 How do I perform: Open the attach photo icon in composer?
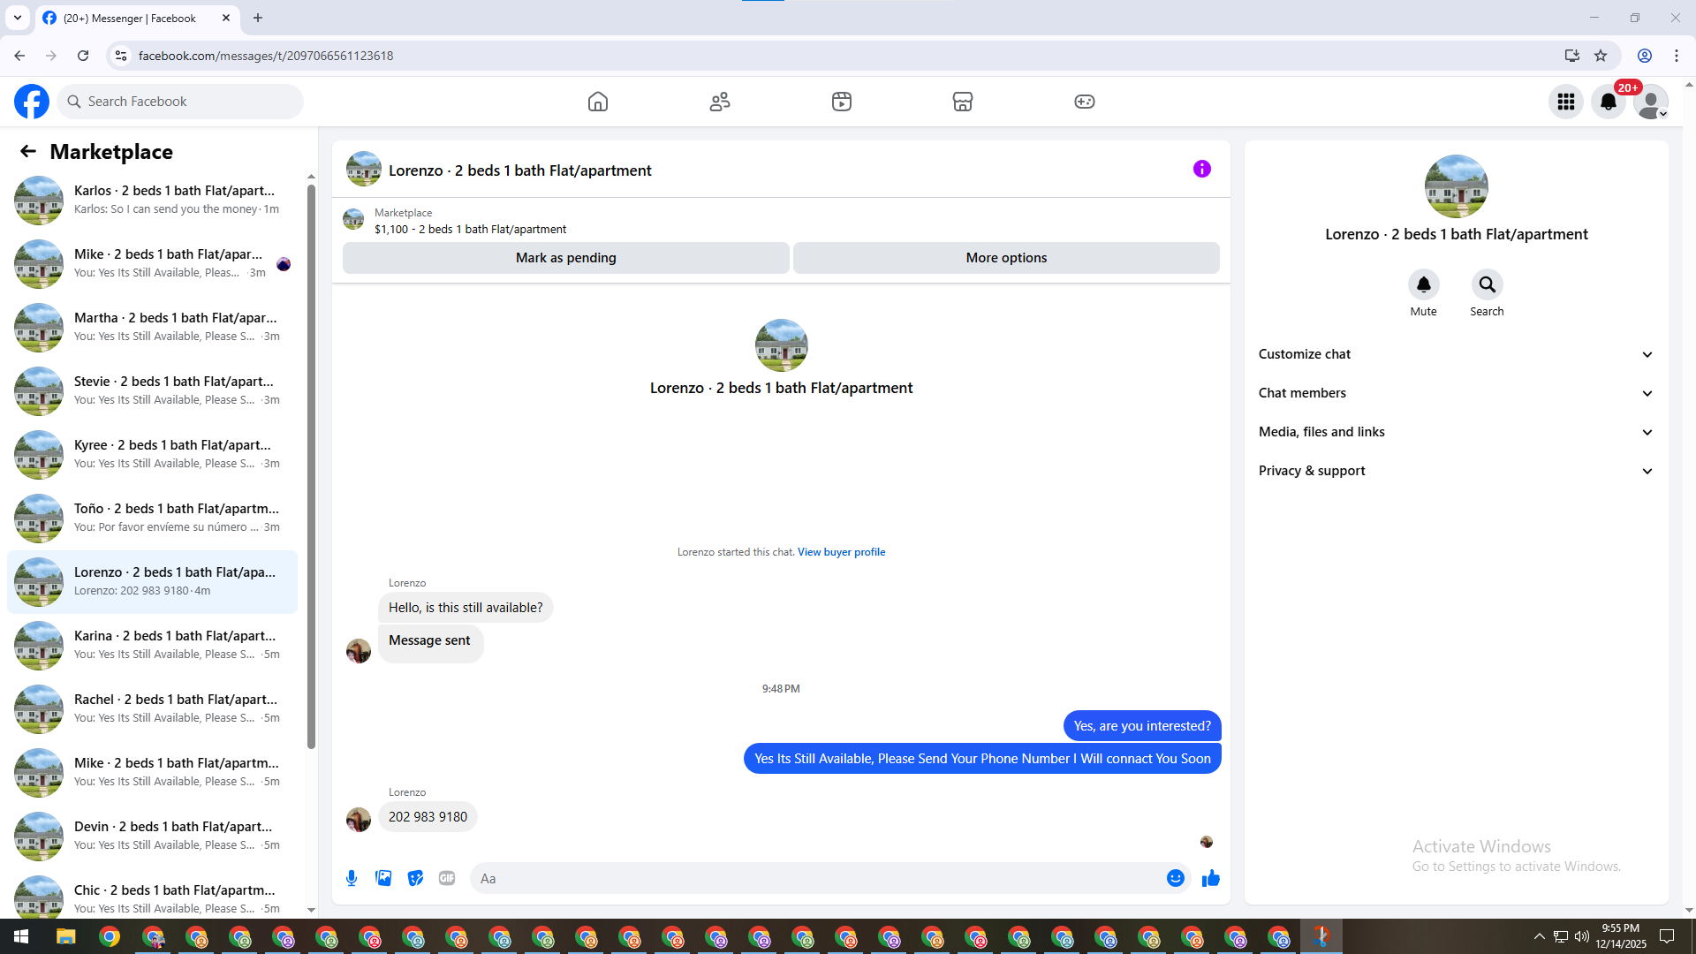click(x=383, y=878)
